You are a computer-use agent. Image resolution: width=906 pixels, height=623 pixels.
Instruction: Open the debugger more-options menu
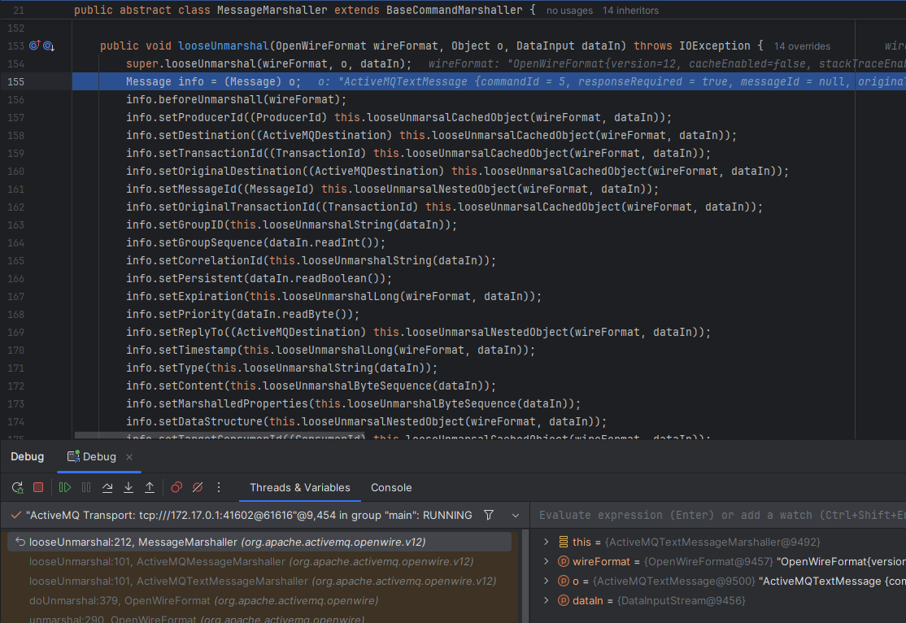coord(219,487)
